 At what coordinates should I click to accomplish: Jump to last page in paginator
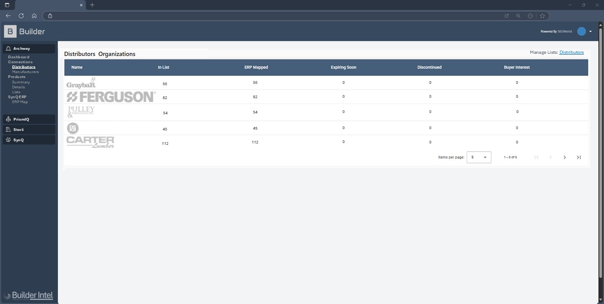click(x=579, y=157)
